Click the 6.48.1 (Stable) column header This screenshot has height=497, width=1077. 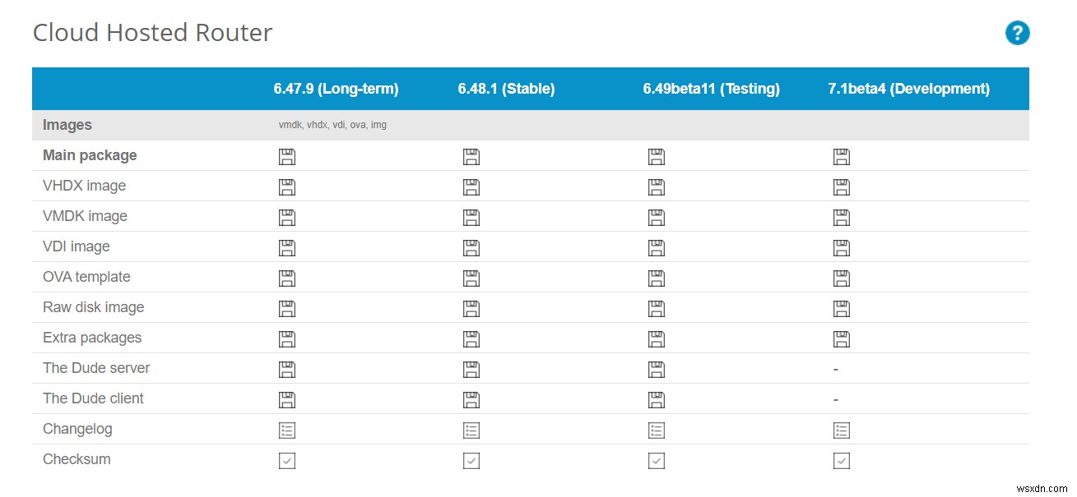point(506,89)
